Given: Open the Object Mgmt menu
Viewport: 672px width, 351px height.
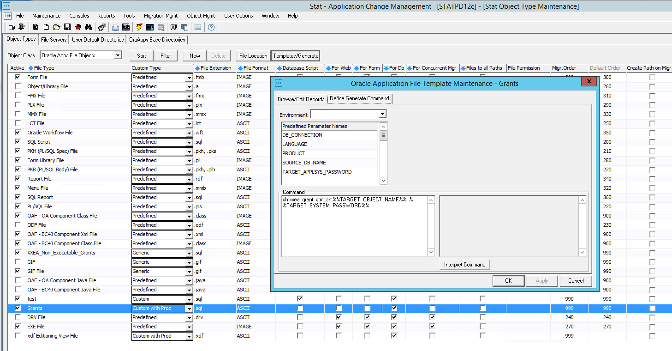Looking at the screenshot, I should (201, 16).
